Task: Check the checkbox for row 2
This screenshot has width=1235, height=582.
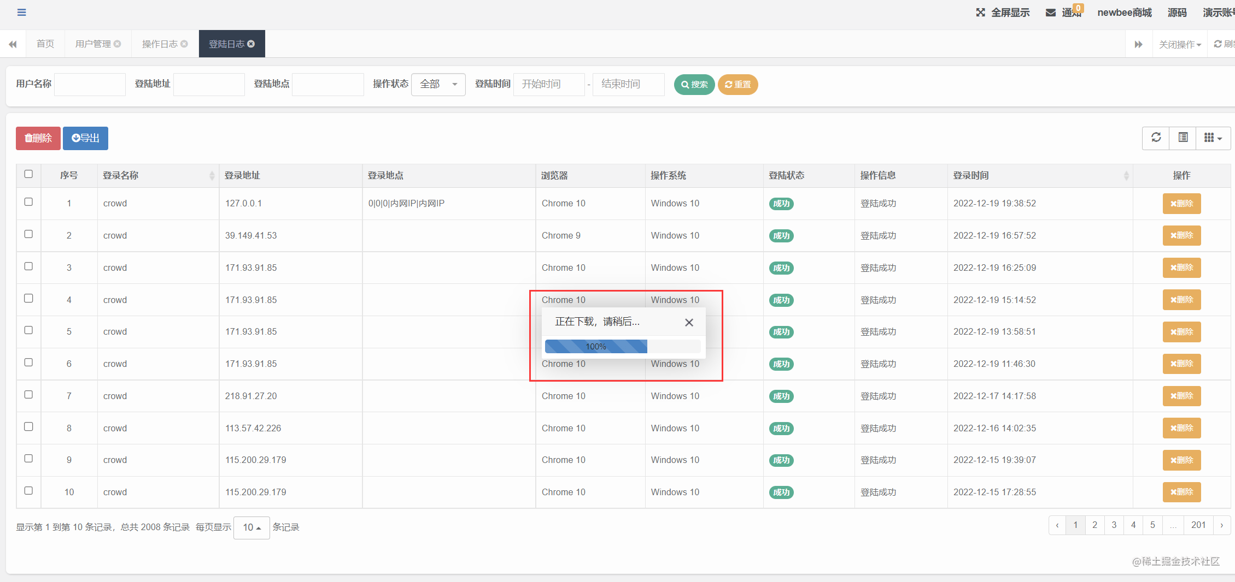Action: [x=28, y=234]
